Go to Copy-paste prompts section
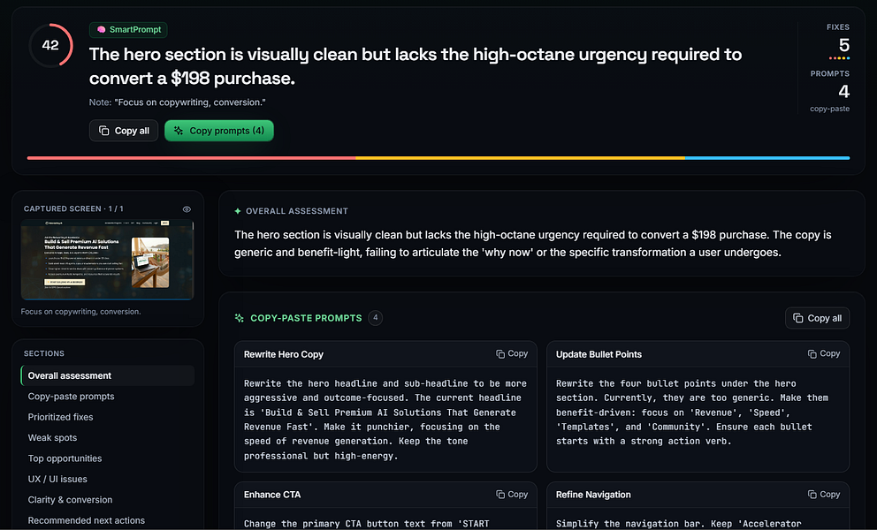The height and width of the screenshot is (530, 877). pos(71,397)
